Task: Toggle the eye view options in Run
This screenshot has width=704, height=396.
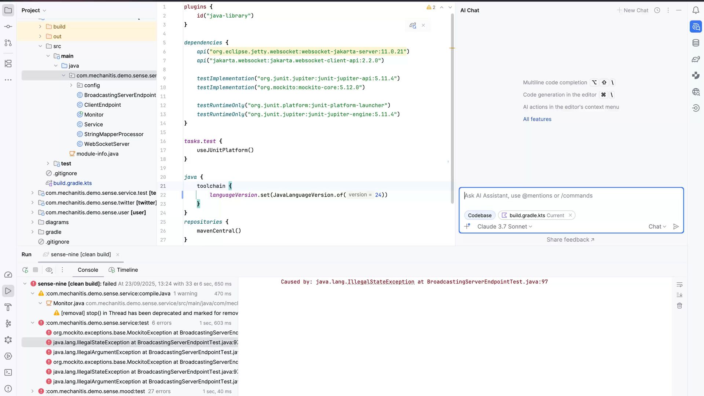Action: pos(49,270)
